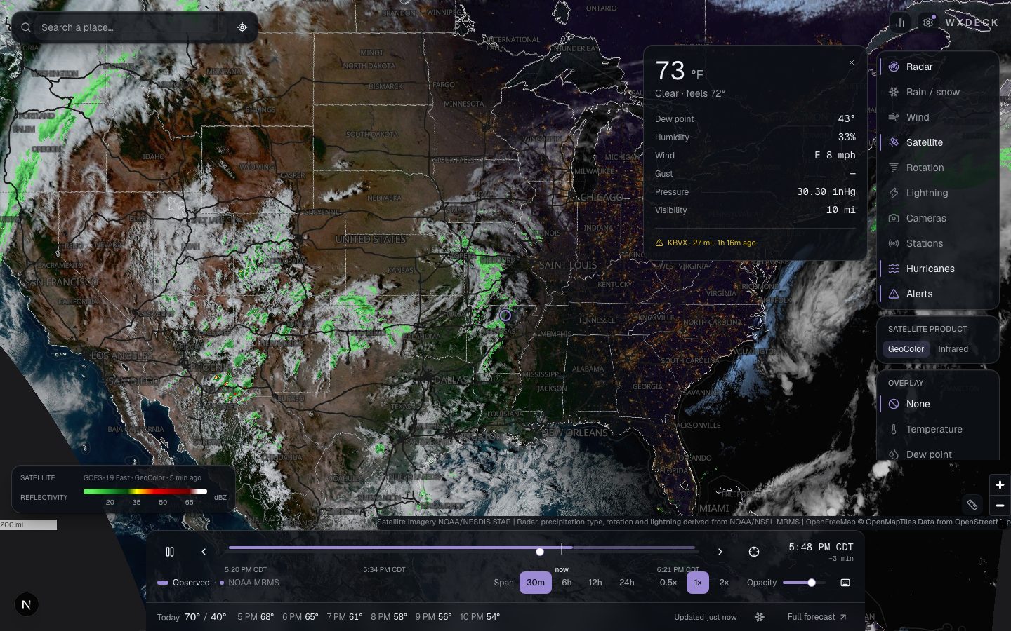Activate the ruler measure tool

point(972,504)
